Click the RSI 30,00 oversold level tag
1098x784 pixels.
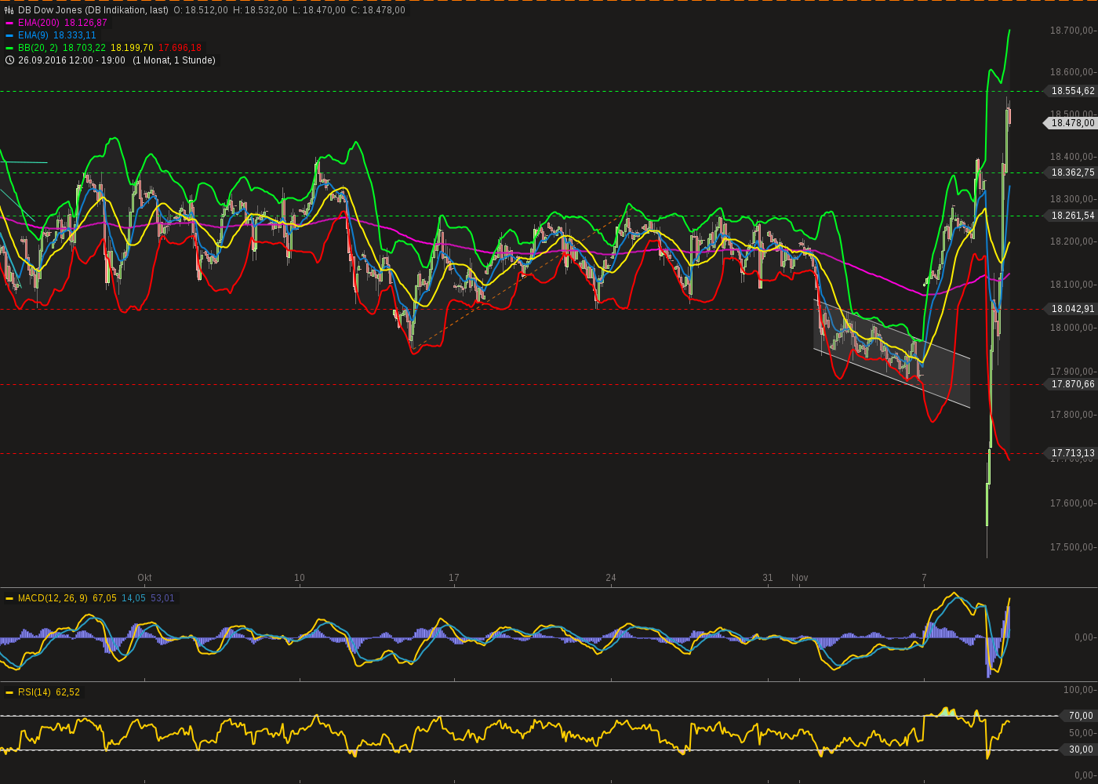pyautogui.click(x=1080, y=750)
